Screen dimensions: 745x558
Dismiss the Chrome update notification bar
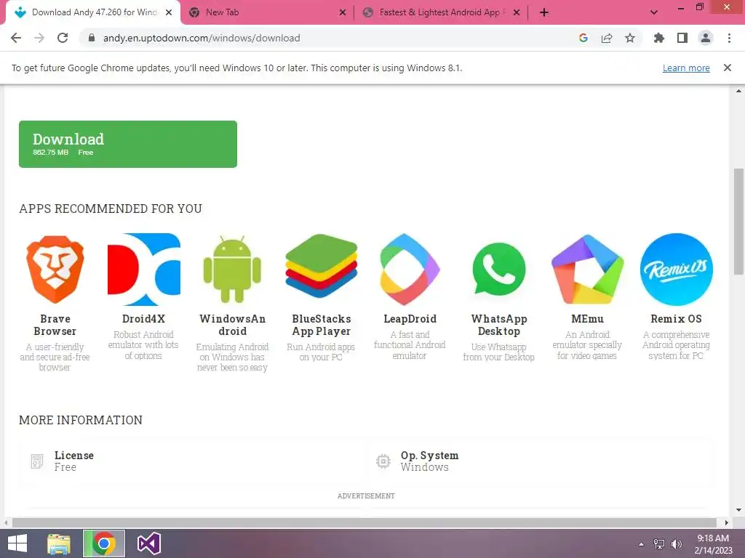click(x=728, y=68)
